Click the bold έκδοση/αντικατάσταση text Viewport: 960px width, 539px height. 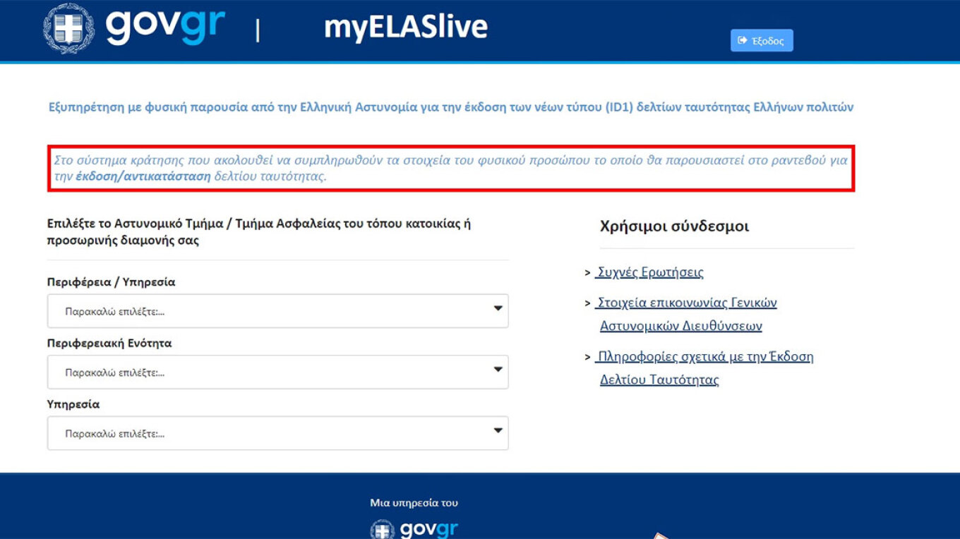[143, 176]
